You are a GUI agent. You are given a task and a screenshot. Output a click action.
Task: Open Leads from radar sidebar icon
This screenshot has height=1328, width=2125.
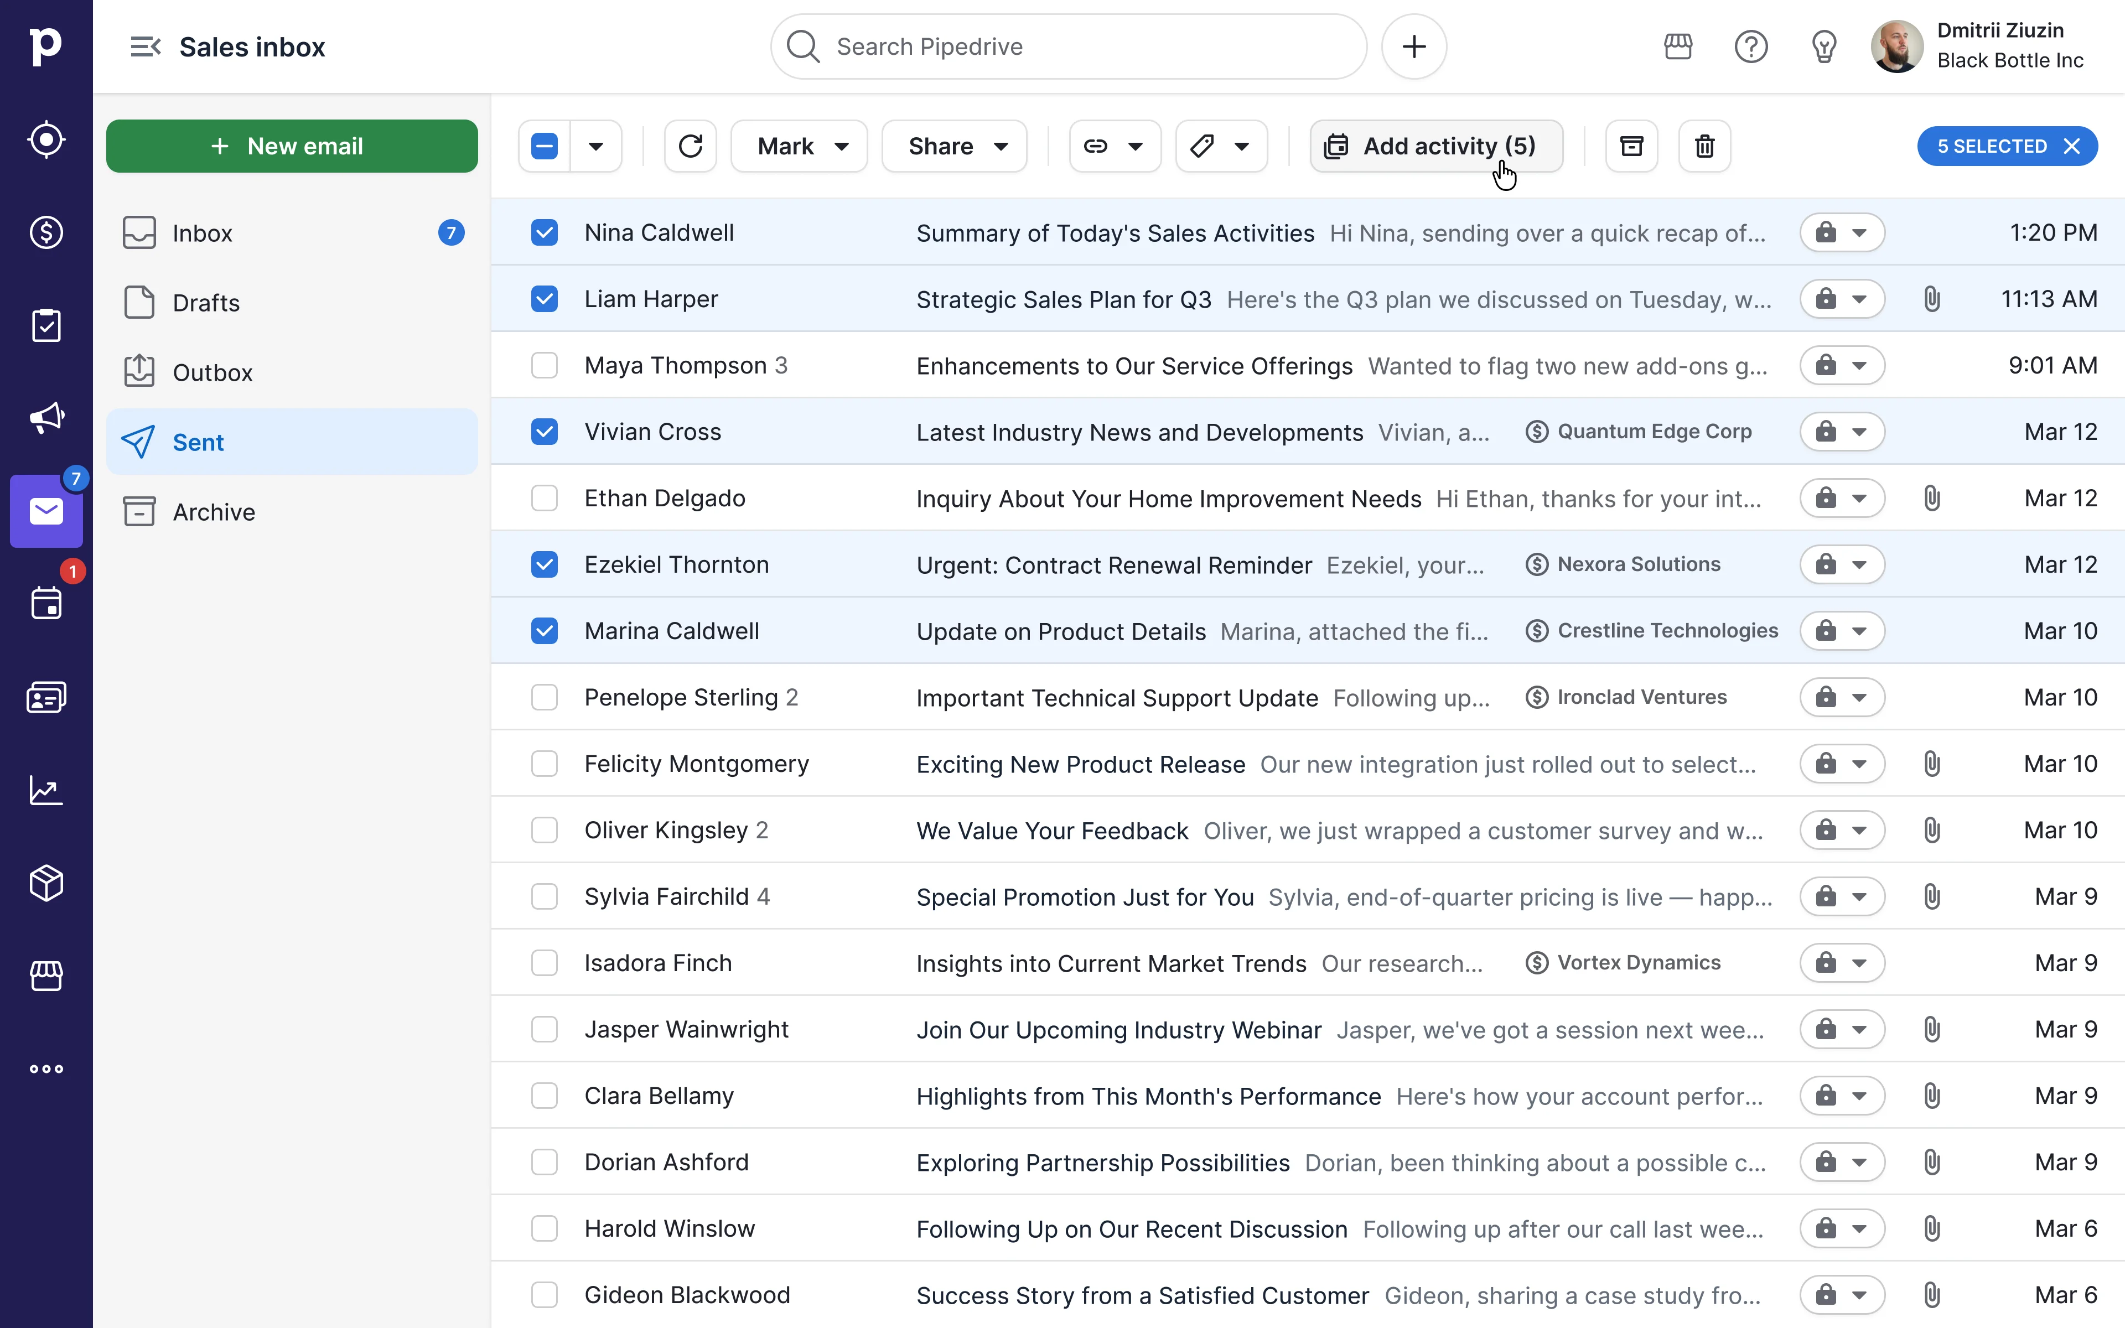tap(46, 139)
